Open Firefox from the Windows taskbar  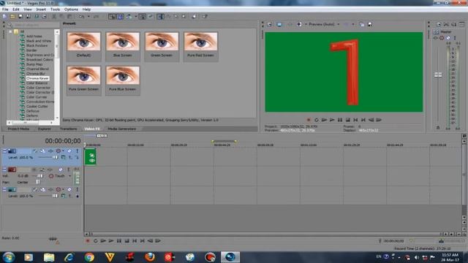click(x=149, y=256)
